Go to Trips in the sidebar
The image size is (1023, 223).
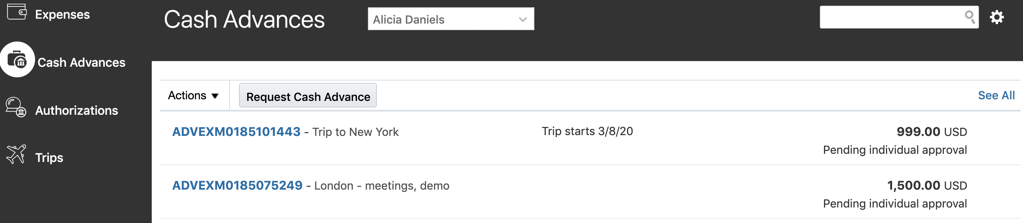point(49,158)
